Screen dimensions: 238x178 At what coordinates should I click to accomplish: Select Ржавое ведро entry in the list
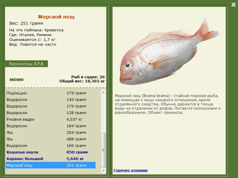[x=51, y=119]
